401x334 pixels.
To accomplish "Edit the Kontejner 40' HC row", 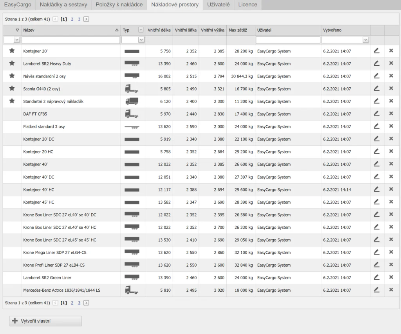I will 376,189.
